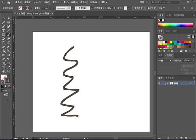This screenshot has width=196, height=140.
Task: Pick the Symbol Sprayer tool
Action: (x=4, y=63)
